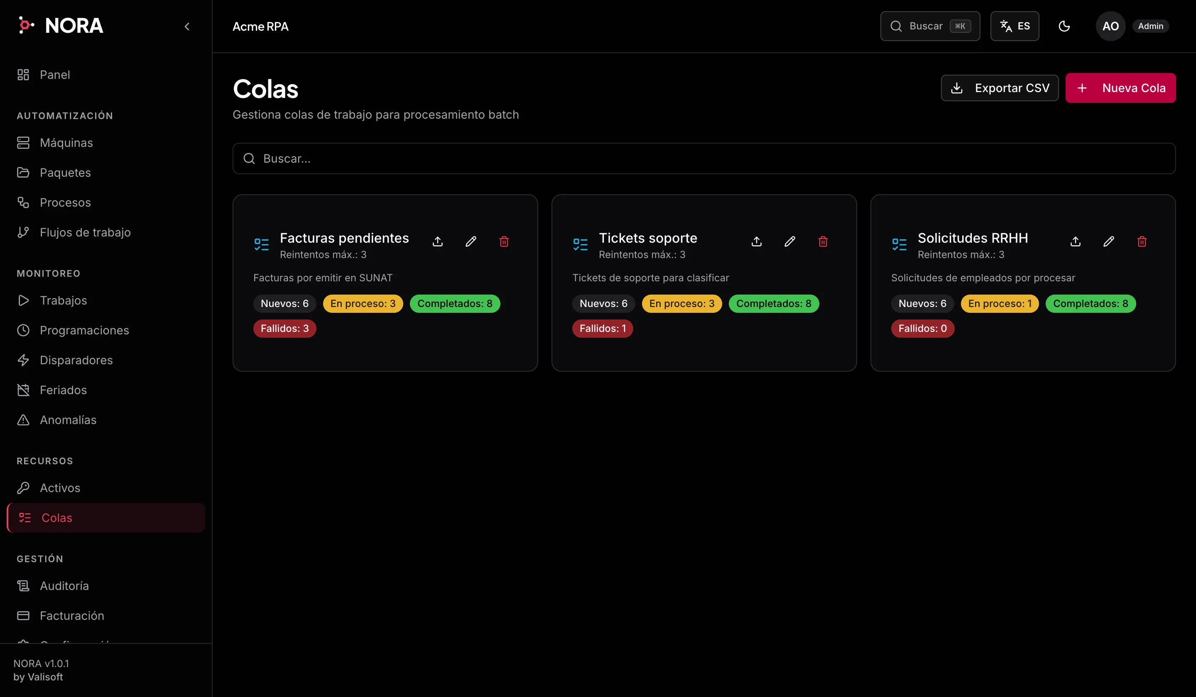Image resolution: width=1196 pixels, height=697 pixels.
Task: Click the download icon on Exportar CSV
Action: coord(957,88)
